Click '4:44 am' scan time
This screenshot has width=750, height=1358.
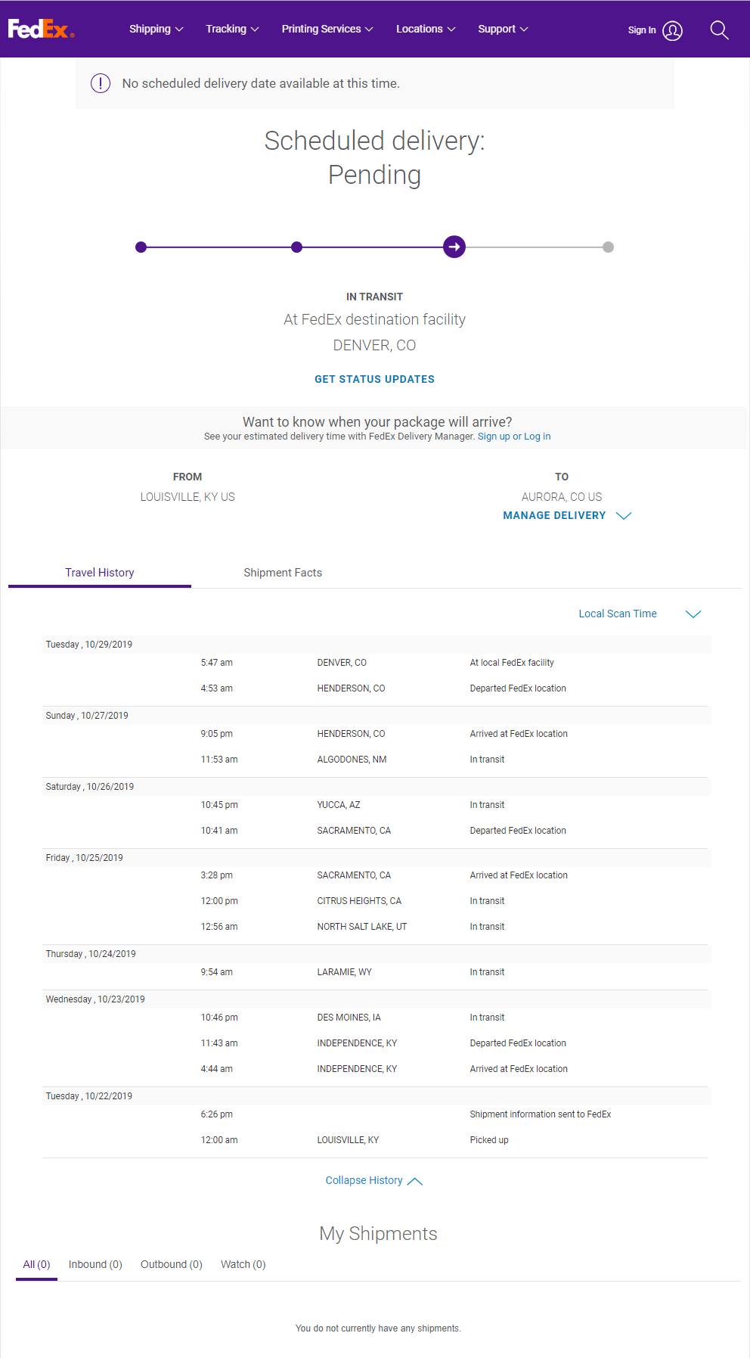click(x=217, y=1069)
